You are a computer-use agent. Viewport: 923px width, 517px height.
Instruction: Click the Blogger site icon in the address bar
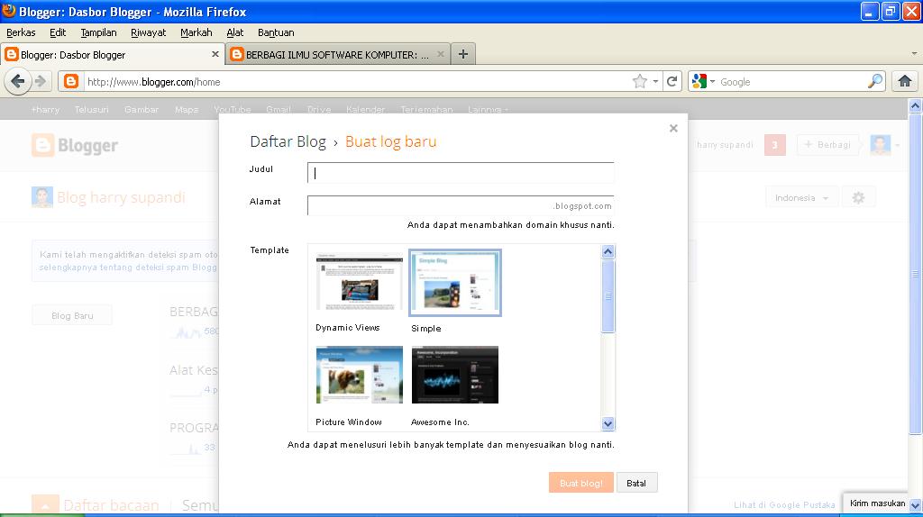pyautogui.click(x=71, y=81)
